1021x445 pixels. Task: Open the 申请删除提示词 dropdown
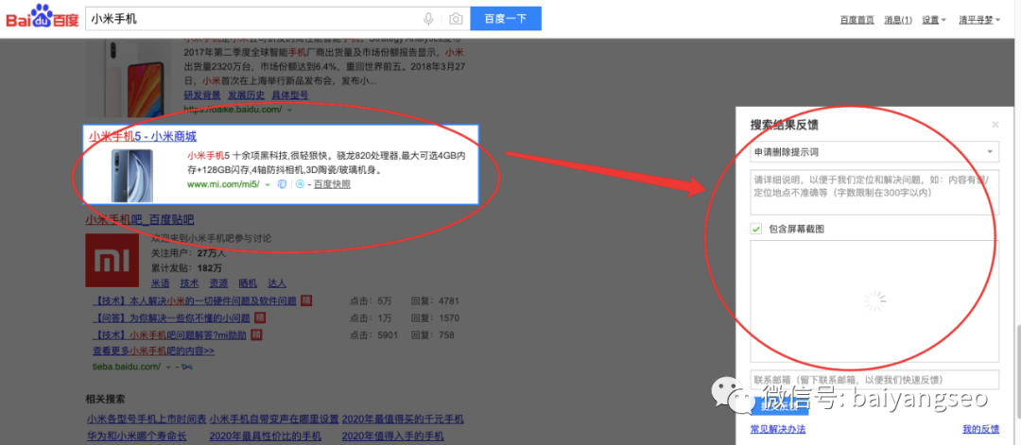pyautogui.click(x=874, y=151)
